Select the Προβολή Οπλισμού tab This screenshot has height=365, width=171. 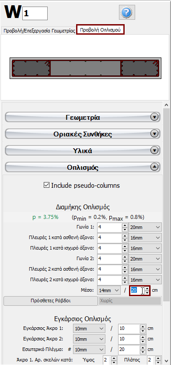point(100,30)
